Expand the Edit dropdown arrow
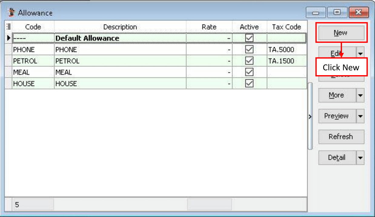The width and height of the screenshot is (375, 217). pyautogui.click(x=360, y=54)
